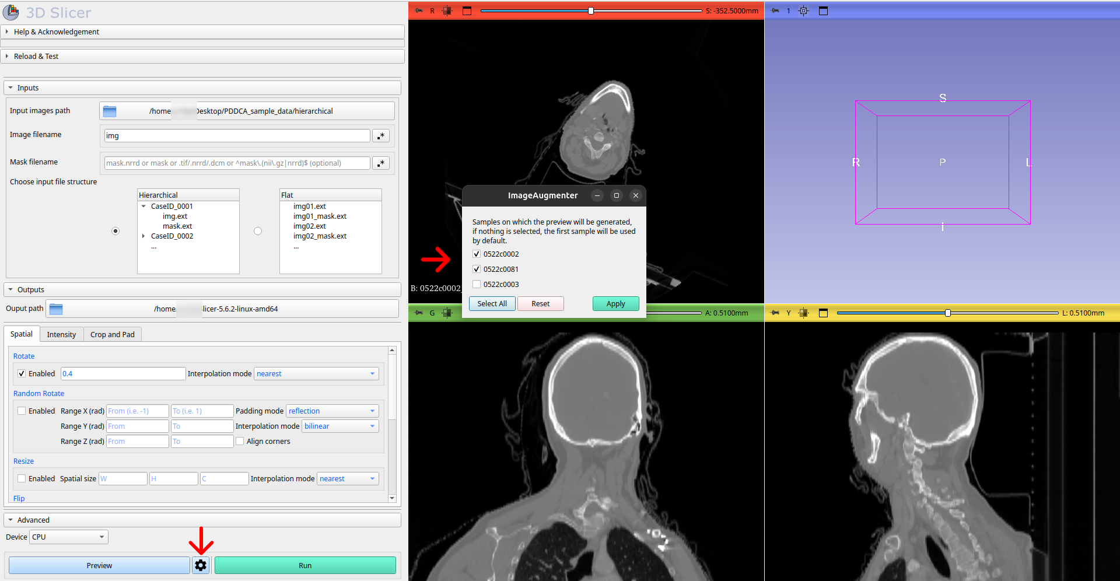Click the 3D Slicer logo

10,12
